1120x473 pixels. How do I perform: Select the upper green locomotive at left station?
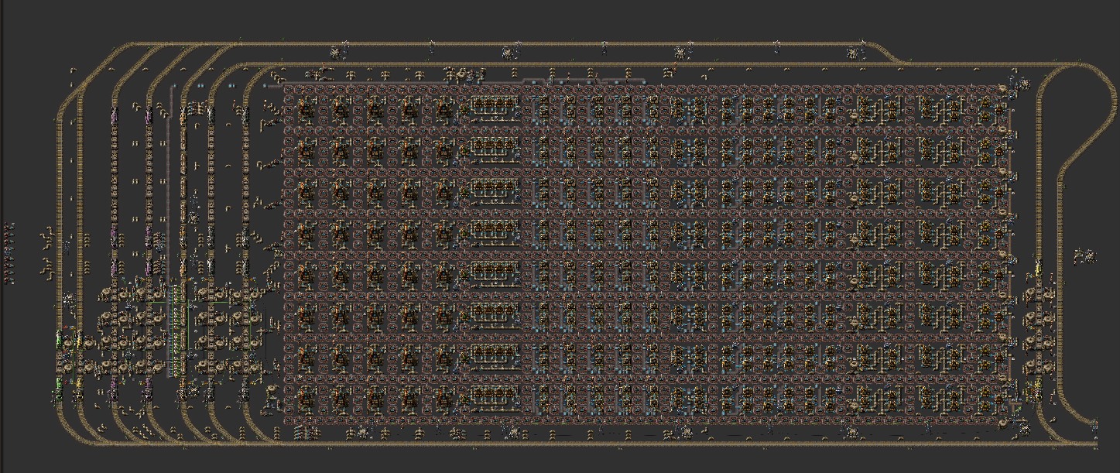[60, 338]
